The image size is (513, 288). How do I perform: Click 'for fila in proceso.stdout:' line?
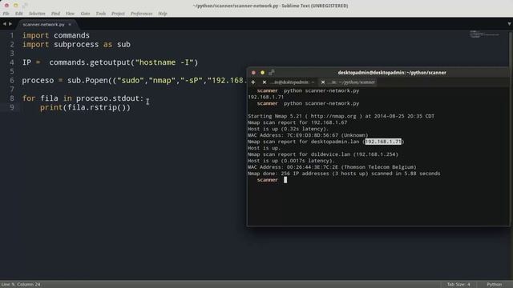83,98
